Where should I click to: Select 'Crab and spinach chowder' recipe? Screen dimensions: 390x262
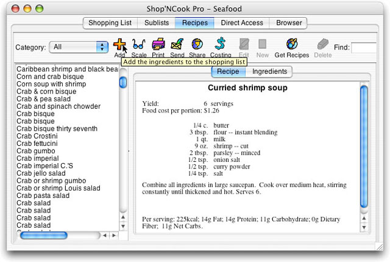click(58, 106)
